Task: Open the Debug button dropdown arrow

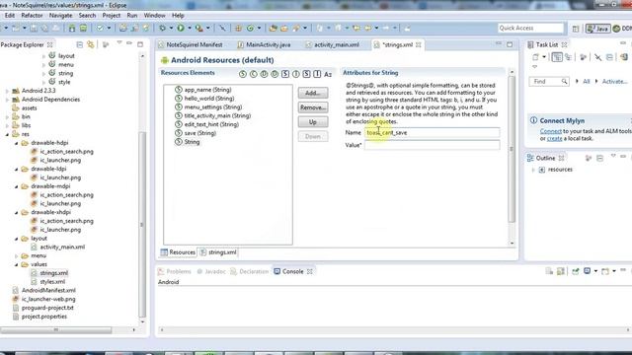Action: pos(171,28)
